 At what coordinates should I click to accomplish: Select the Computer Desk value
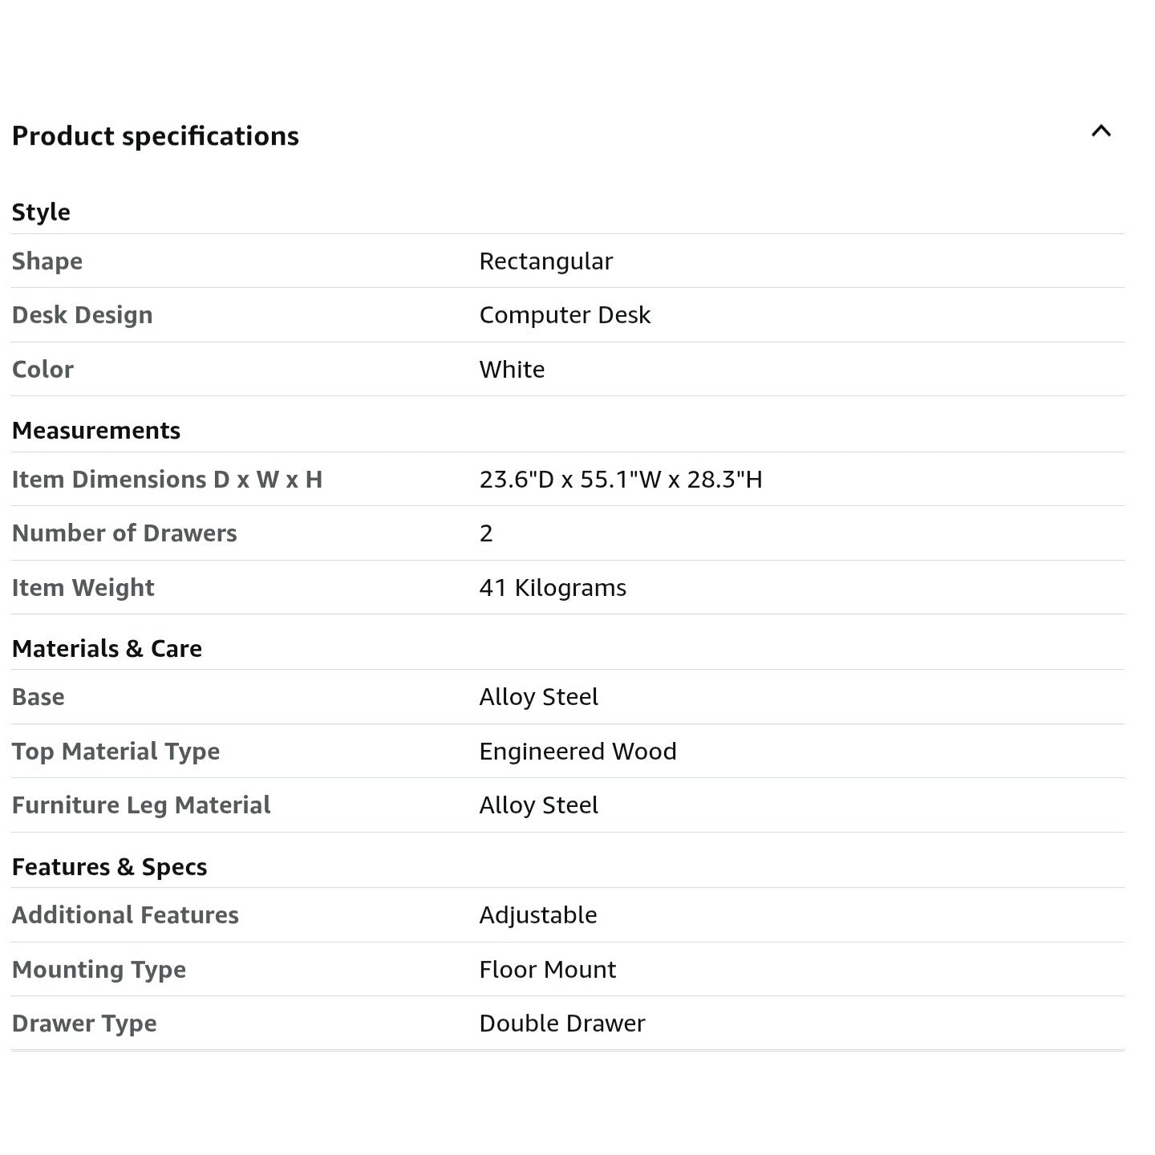(x=565, y=315)
